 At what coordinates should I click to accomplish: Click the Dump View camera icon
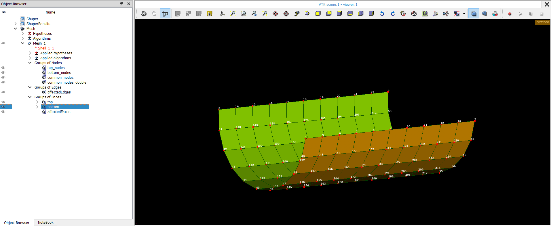(x=144, y=14)
